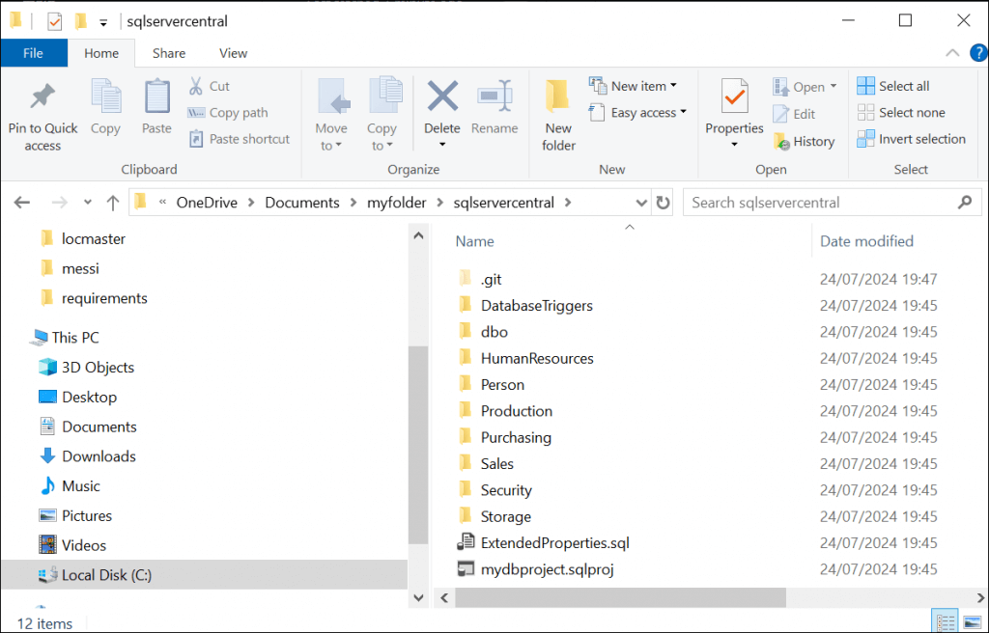Open the File menu
The image size is (989, 633).
[x=34, y=53]
